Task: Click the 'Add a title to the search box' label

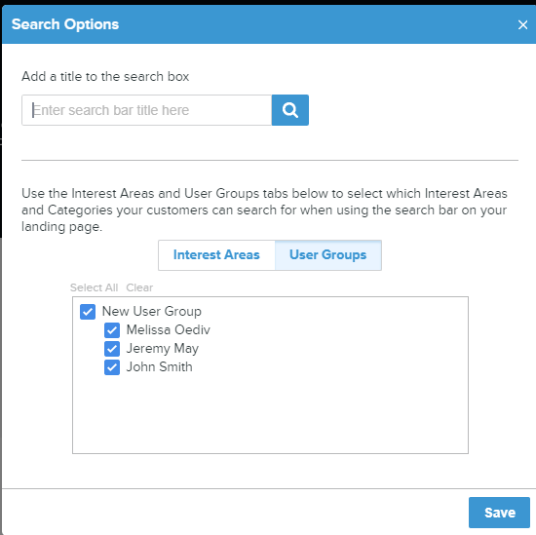Action: point(105,76)
